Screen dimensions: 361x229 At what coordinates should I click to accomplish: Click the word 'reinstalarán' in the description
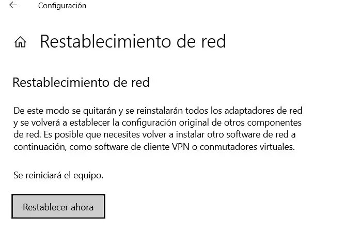(x=164, y=111)
